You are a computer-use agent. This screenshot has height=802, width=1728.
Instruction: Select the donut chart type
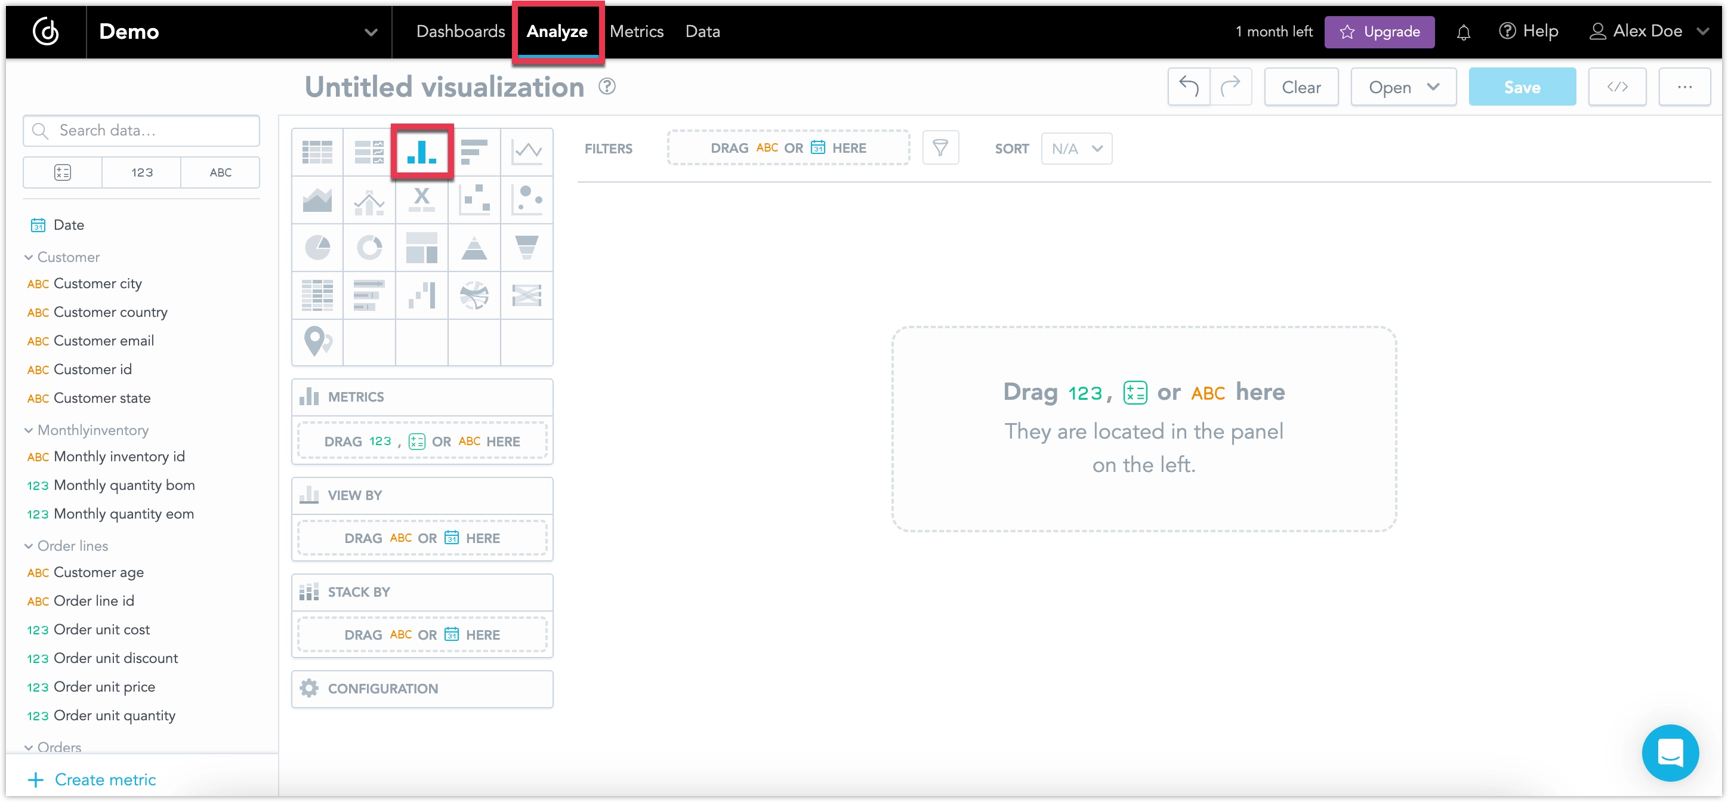pyautogui.click(x=369, y=247)
